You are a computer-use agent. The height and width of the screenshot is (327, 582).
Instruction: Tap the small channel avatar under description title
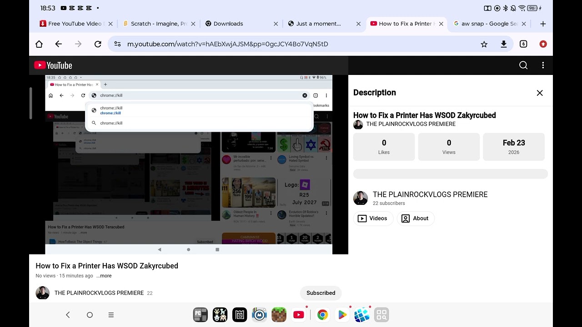pyautogui.click(x=358, y=124)
